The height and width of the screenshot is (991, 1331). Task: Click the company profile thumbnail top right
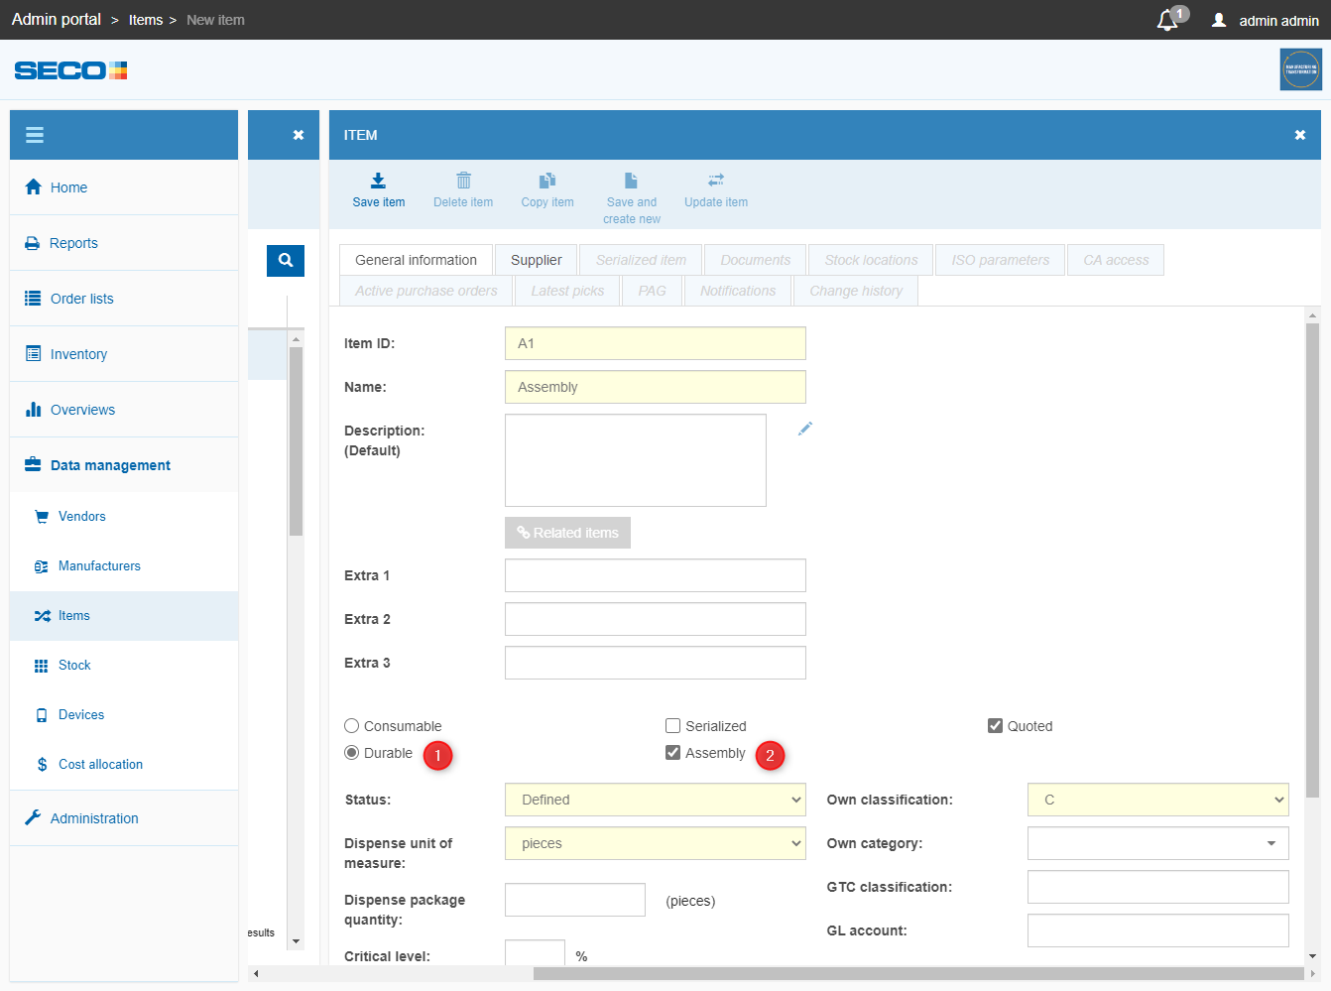[x=1300, y=70]
